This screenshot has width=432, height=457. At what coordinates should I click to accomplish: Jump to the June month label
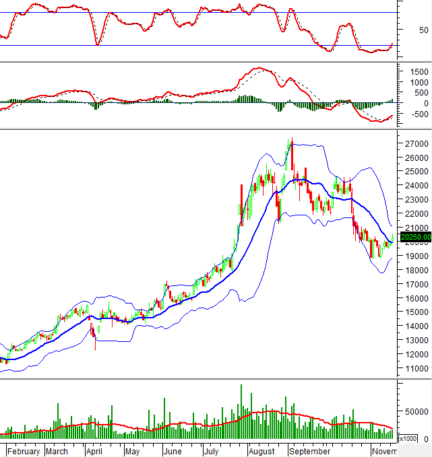coord(171,451)
